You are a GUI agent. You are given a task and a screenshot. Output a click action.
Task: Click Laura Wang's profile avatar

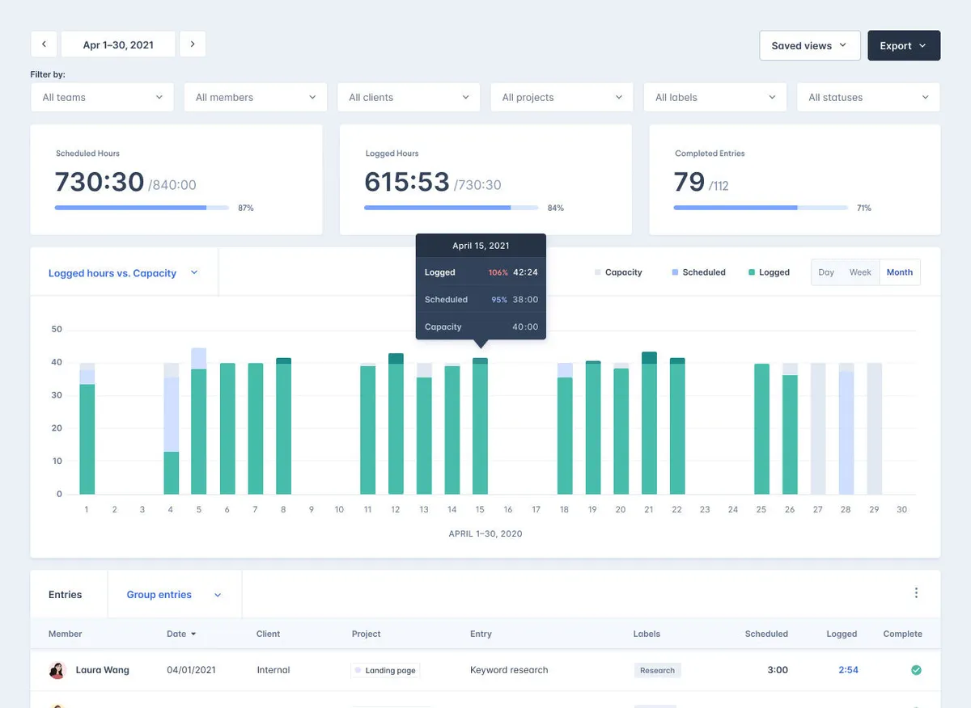click(56, 670)
